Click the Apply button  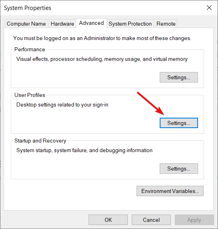point(194,220)
